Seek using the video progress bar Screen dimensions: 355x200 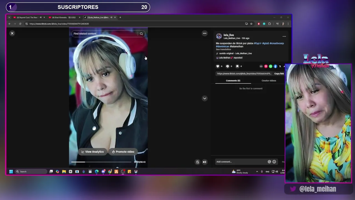point(101,162)
